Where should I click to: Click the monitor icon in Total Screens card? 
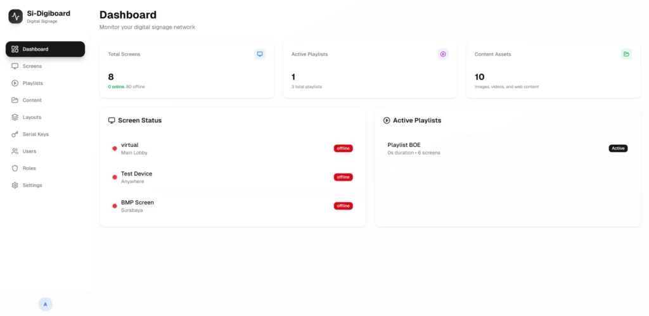click(x=260, y=54)
